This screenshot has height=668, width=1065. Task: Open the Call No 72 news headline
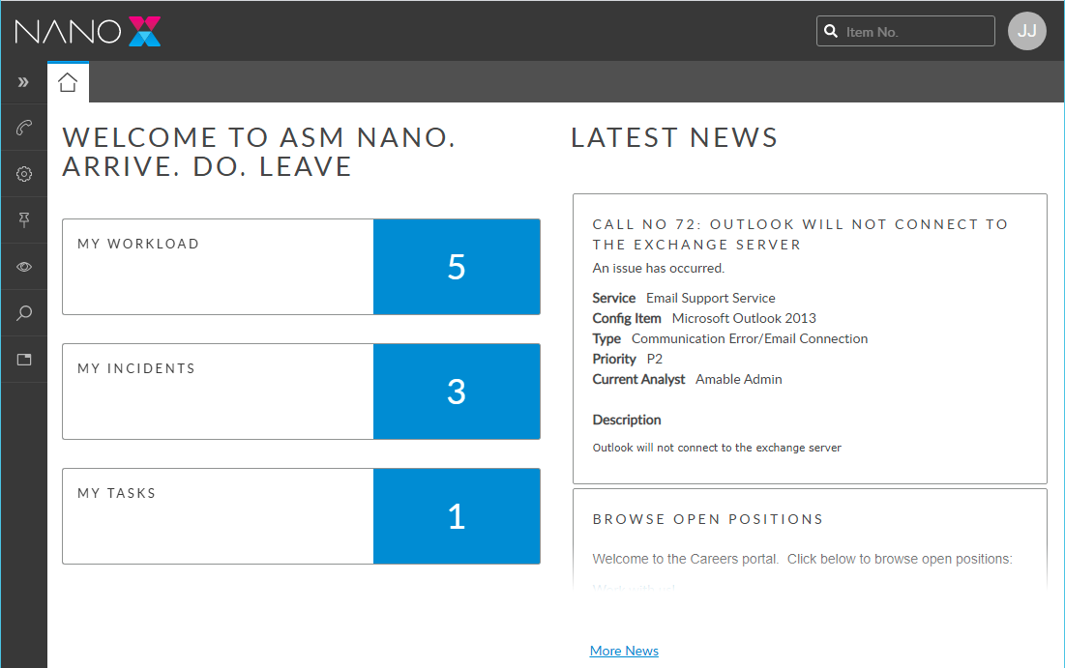click(800, 234)
